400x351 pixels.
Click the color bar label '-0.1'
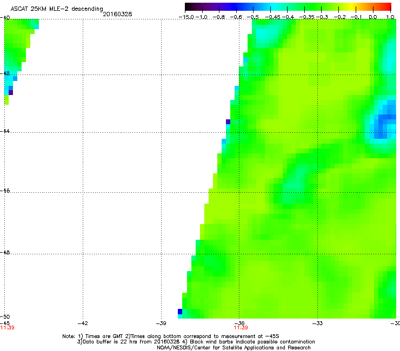[x=356, y=17]
